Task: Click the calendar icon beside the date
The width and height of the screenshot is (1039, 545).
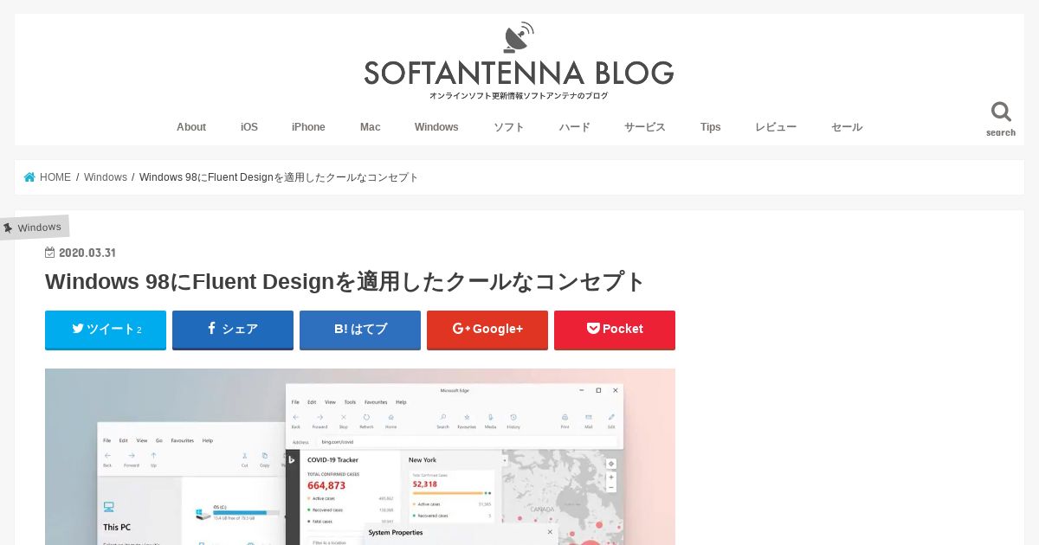Action: tap(50, 253)
